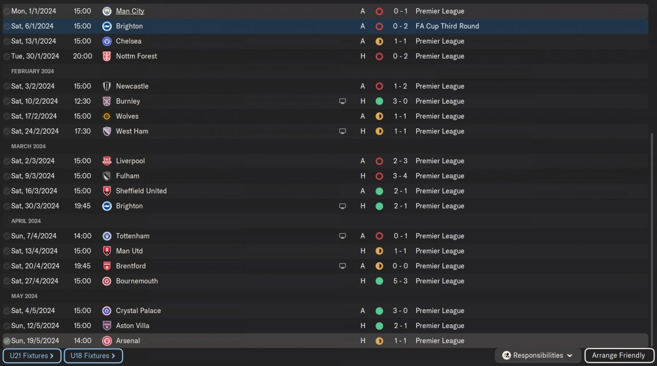The width and height of the screenshot is (657, 366).
Task: Click the vertical scrollbar on the fixtures list
Action: pyautogui.click(x=651, y=236)
